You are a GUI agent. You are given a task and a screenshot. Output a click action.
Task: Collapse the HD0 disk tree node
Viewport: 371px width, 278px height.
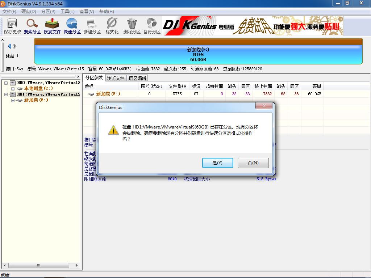[6, 83]
